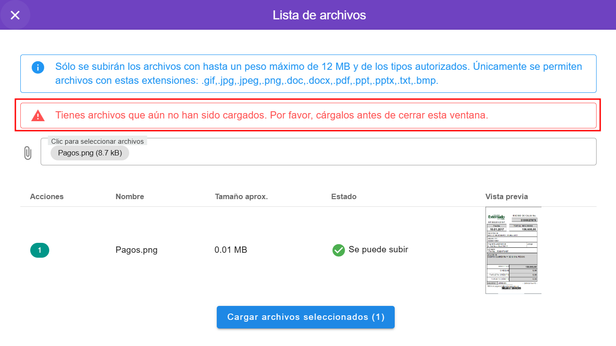This screenshot has width=616, height=346.
Task: Click the 'Se puede subir' status text
Action: [378, 250]
